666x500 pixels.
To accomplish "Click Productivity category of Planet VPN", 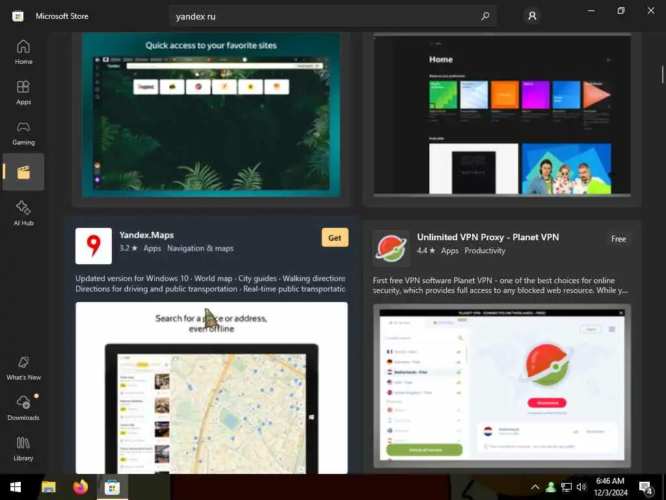I will click(x=485, y=251).
